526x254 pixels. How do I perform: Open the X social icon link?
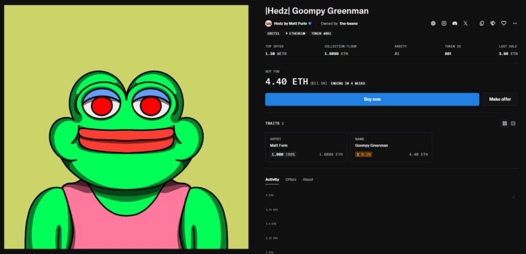click(465, 24)
